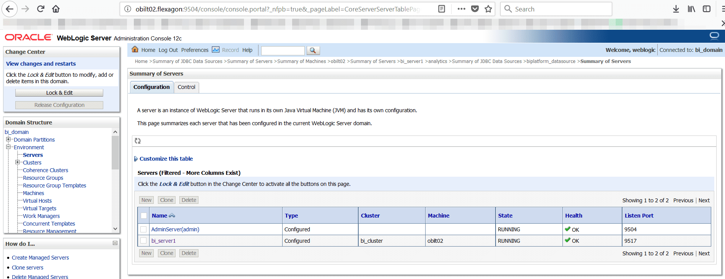Open browser downloads arrow icon
Screen dimensions: 725x279
(x=676, y=9)
